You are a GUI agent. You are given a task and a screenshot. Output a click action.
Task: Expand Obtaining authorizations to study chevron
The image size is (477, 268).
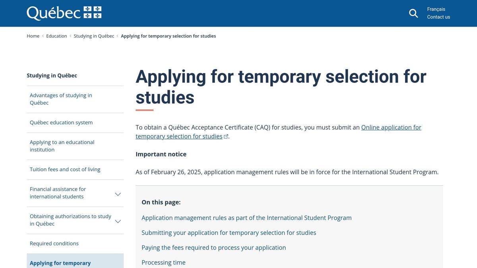point(118,221)
